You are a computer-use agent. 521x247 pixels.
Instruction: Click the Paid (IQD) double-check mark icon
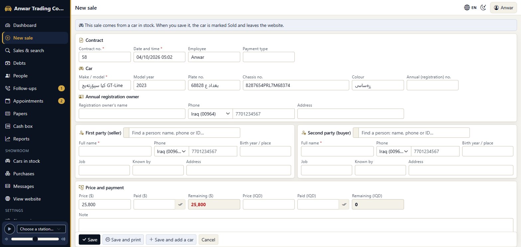tap(344, 205)
